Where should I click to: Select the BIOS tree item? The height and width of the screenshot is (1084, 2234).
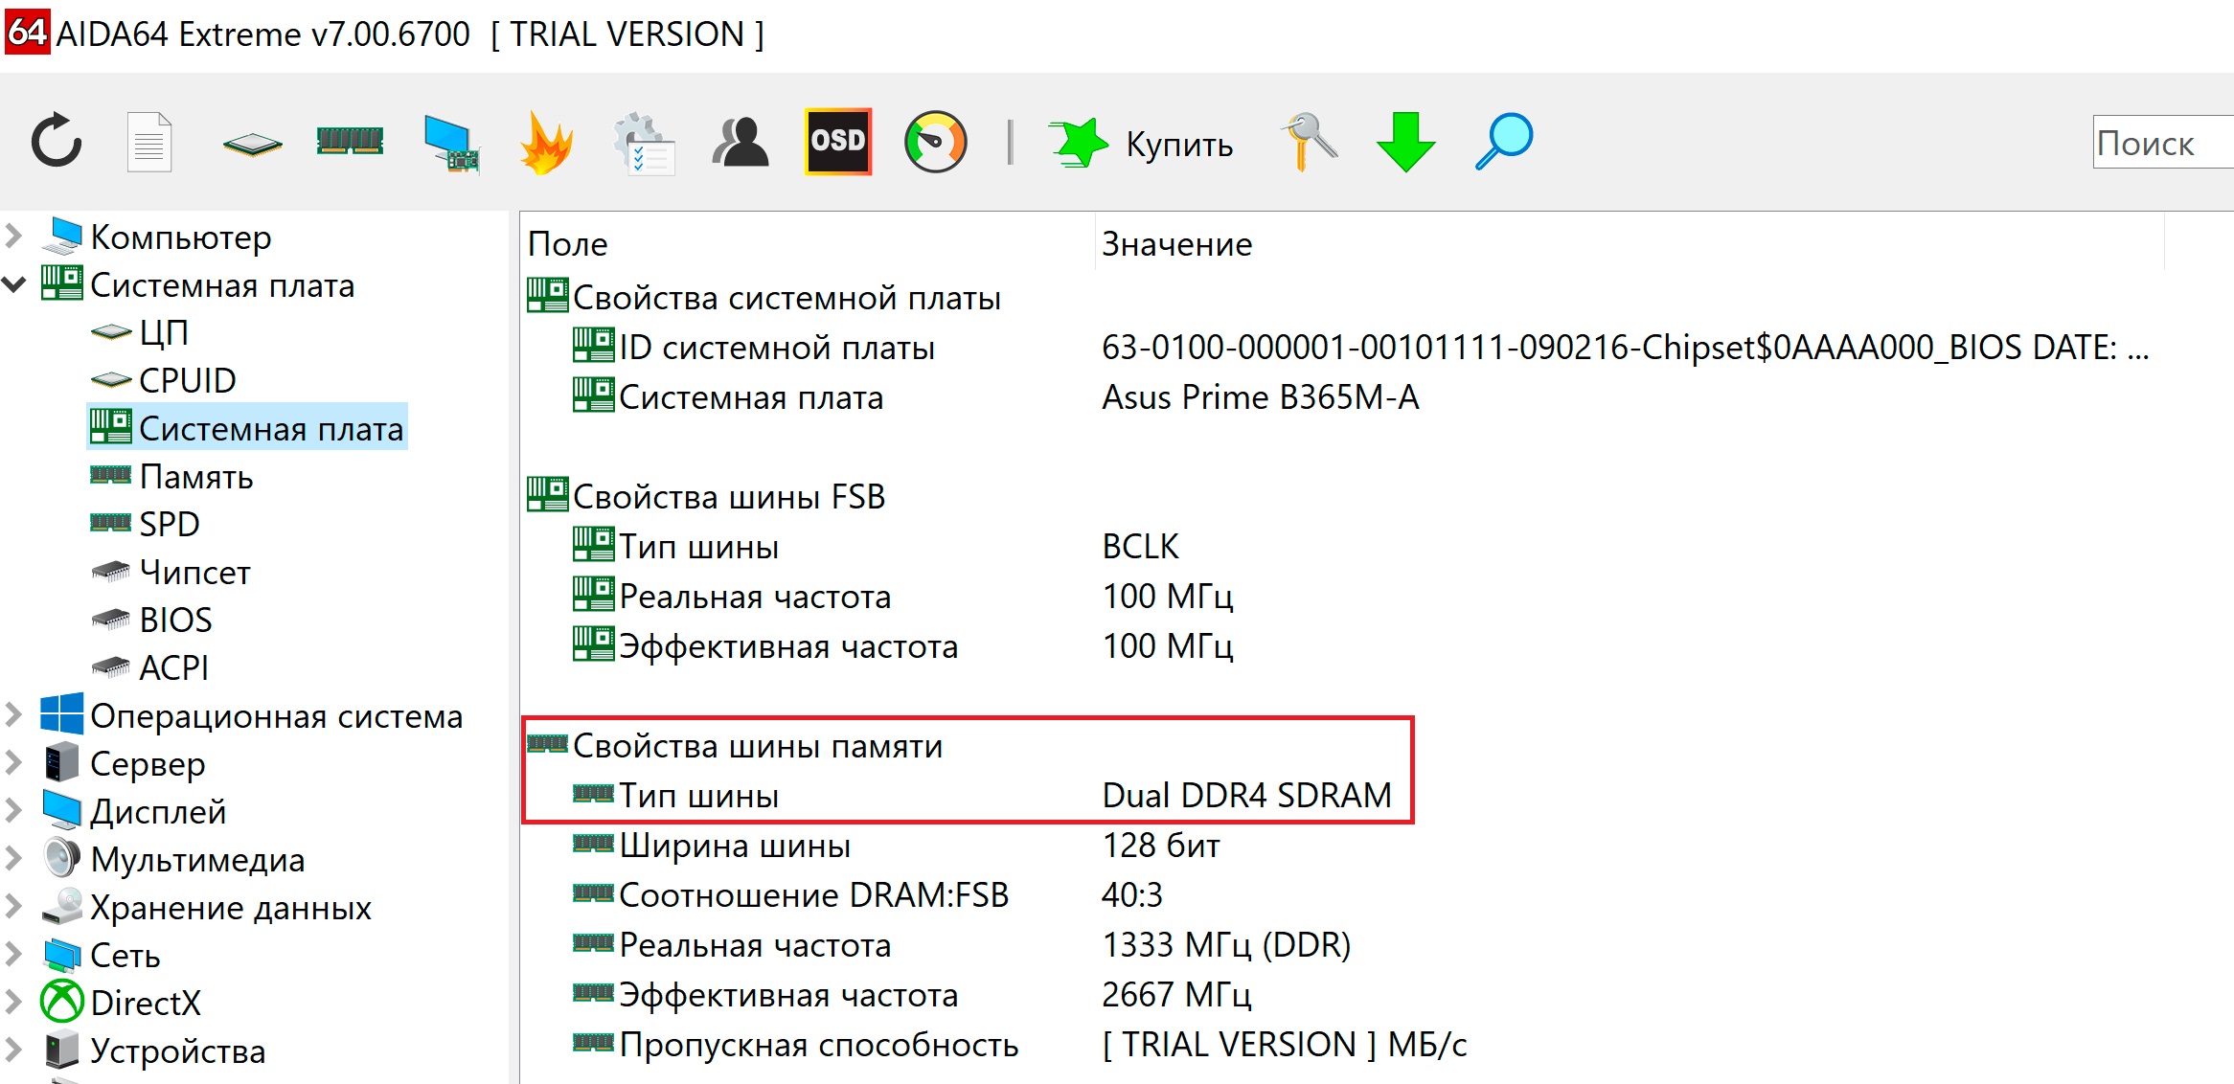[151, 620]
